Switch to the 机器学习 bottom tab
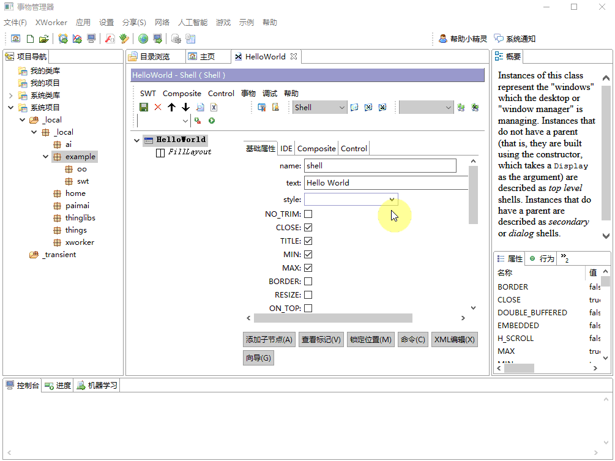This screenshot has width=615, height=461. (97, 385)
